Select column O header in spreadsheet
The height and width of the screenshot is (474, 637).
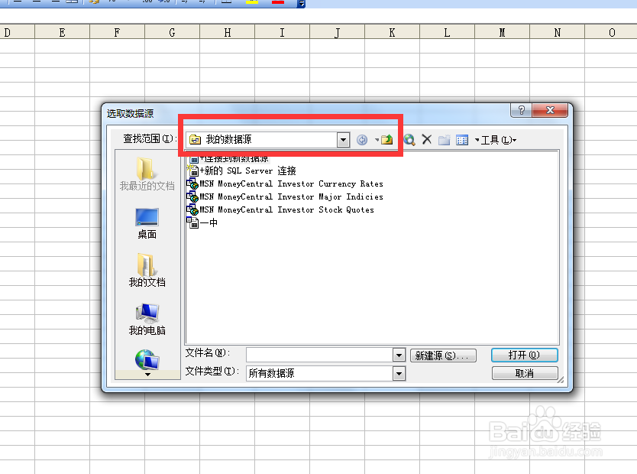611,32
